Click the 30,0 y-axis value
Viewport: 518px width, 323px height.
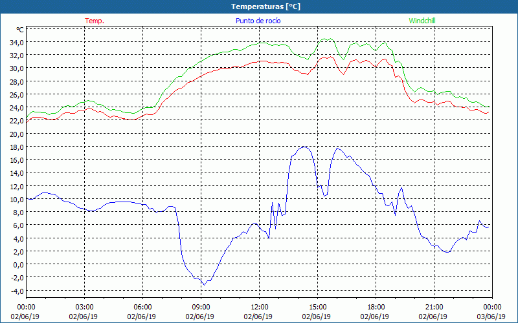(17, 68)
